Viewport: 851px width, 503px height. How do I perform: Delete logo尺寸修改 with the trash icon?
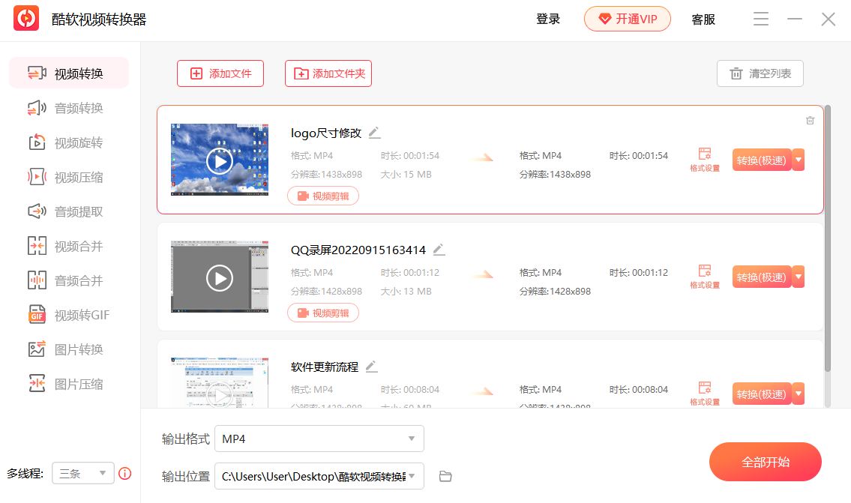click(810, 121)
